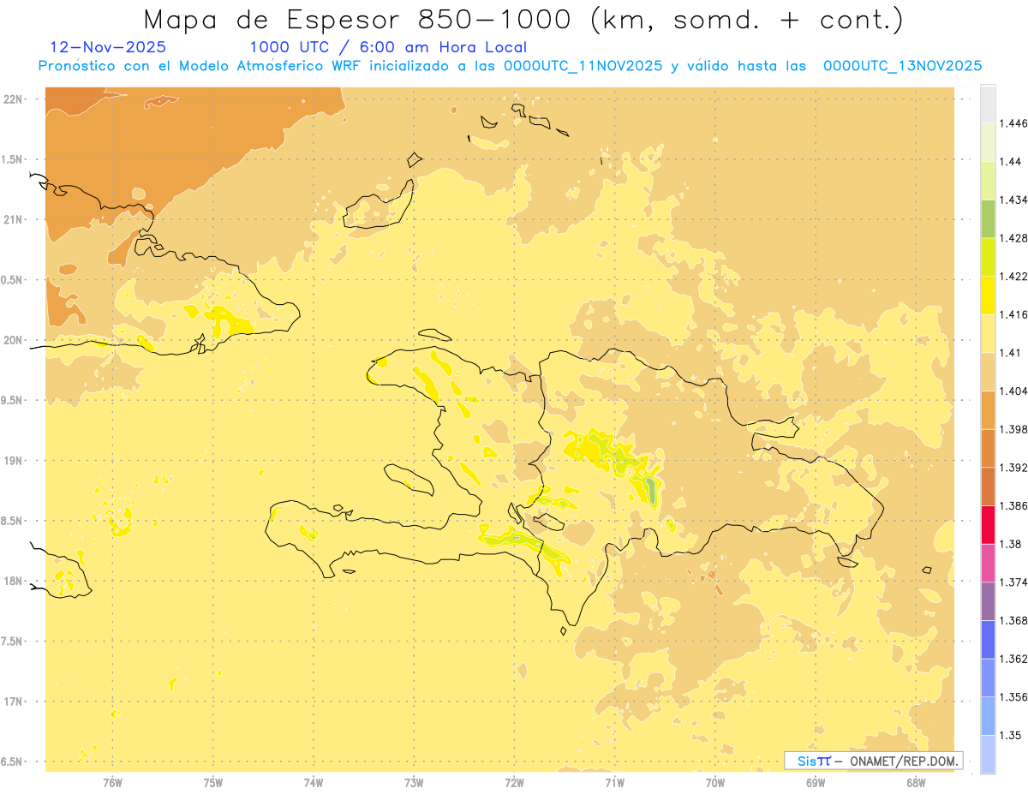This screenshot has height=794, width=1028.
Task: Click the colorbar value '1.356'
Action: pos(1015,697)
